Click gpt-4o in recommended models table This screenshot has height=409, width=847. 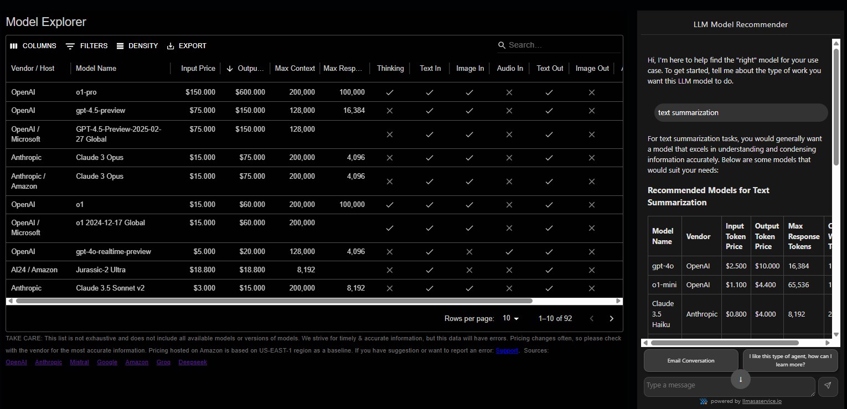click(x=663, y=266)
